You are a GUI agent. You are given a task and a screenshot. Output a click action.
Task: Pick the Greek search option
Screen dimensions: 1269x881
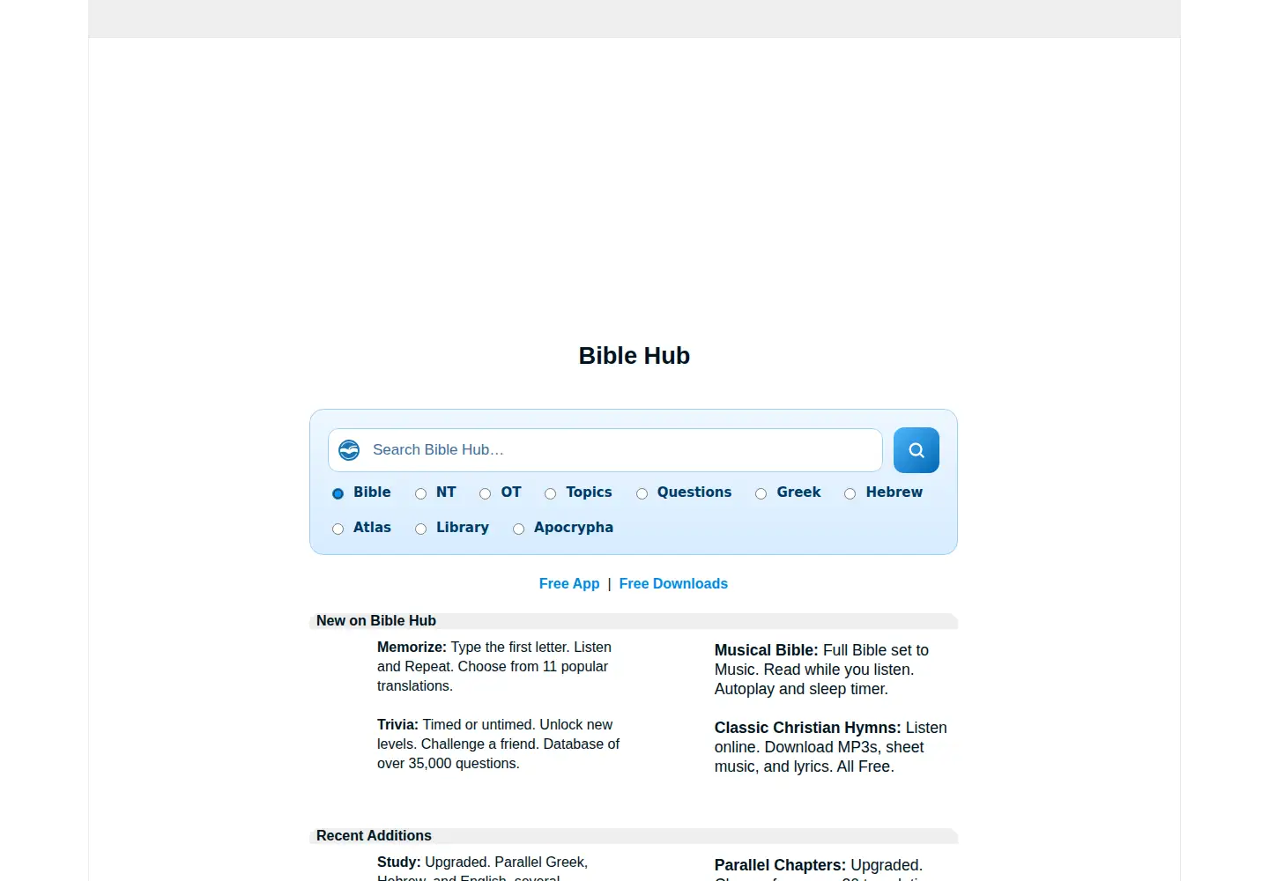(x=761, y=493)
